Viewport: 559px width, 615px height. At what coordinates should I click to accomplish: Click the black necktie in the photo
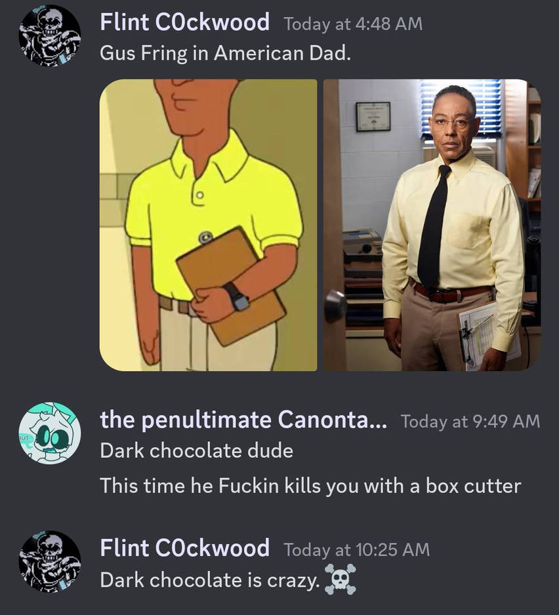(x=434, y=227)
